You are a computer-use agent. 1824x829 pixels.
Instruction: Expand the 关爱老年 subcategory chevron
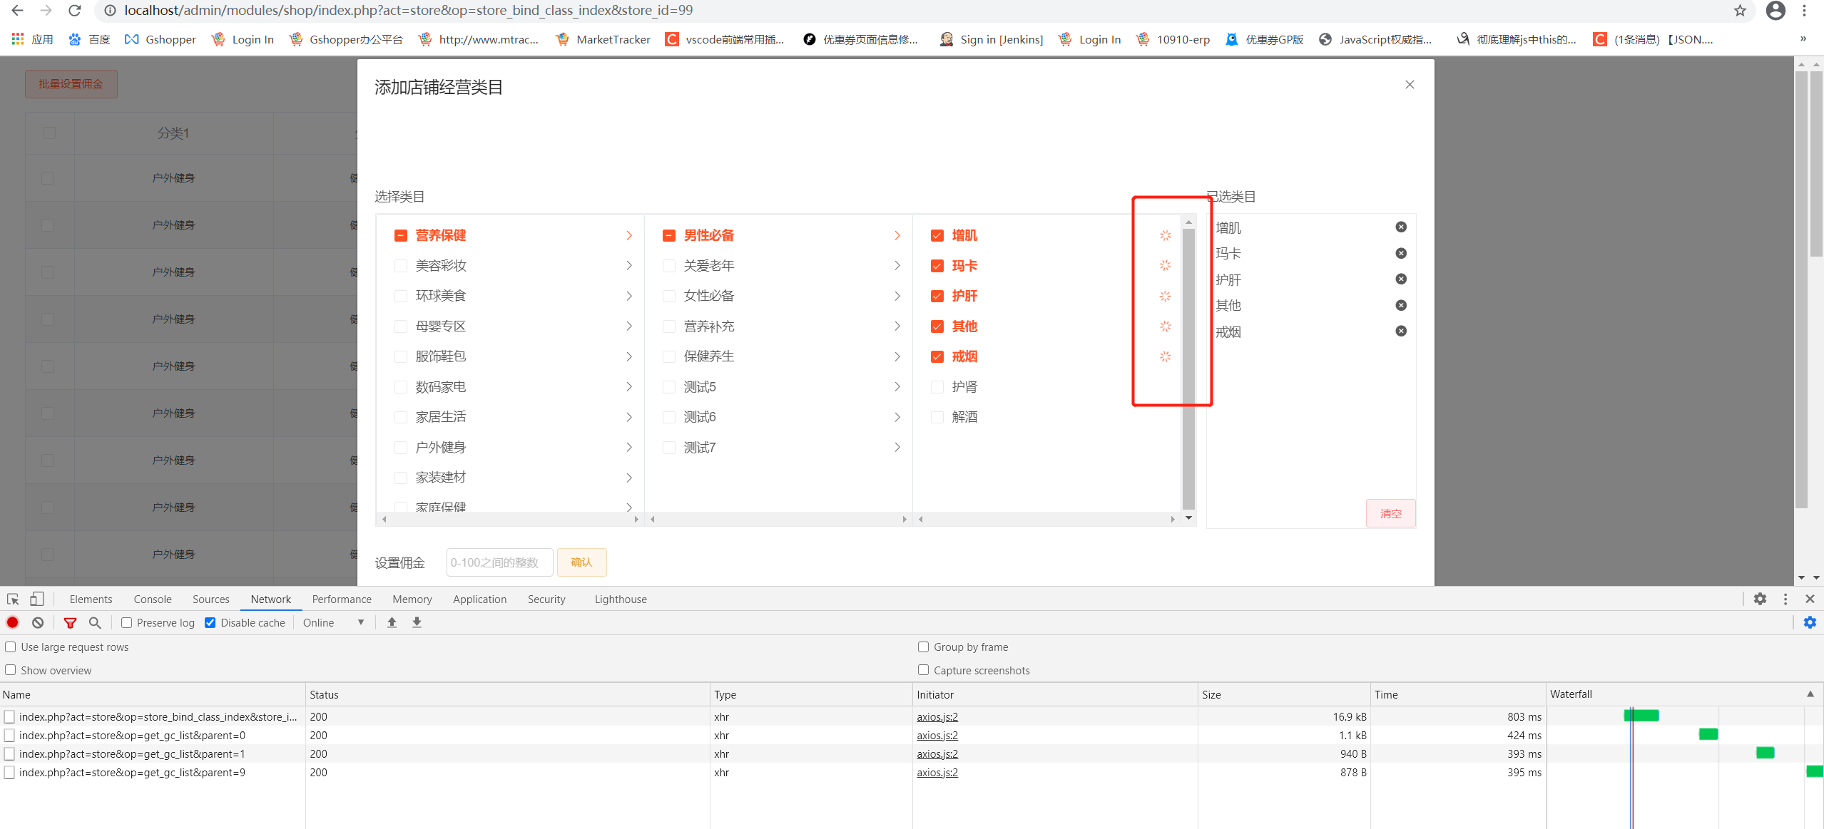click(897, 266)
